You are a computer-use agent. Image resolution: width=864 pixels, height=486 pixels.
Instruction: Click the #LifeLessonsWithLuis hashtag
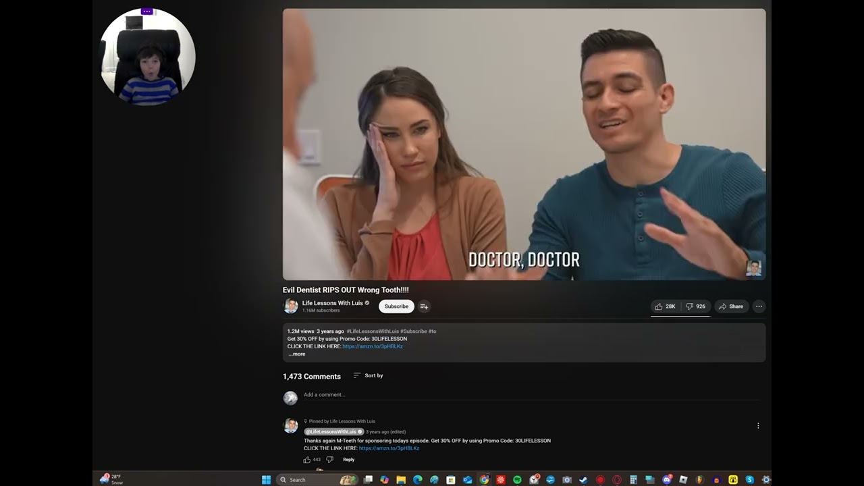(x=373, y=331)
